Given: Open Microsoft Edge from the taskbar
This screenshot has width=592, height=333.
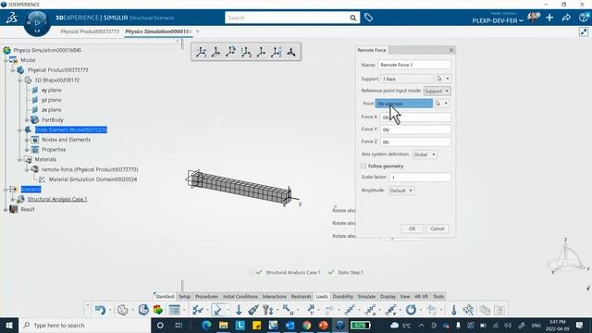Looking at the screenshot, I should coord(206,325).
